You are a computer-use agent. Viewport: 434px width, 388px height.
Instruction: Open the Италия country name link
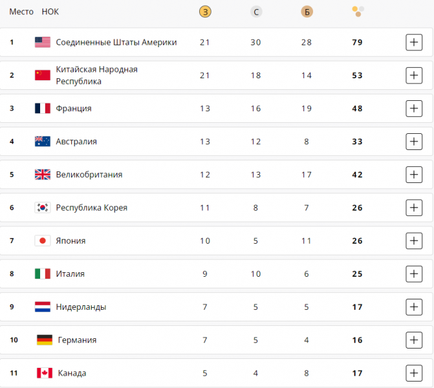pyautogui.click(x=71, y=274)
